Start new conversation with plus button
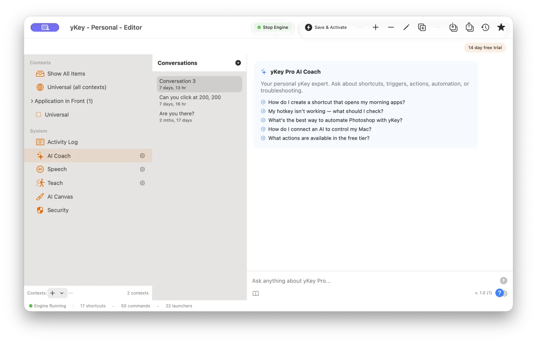The width and height of the screenshot is (537, 343). [238, 63]
